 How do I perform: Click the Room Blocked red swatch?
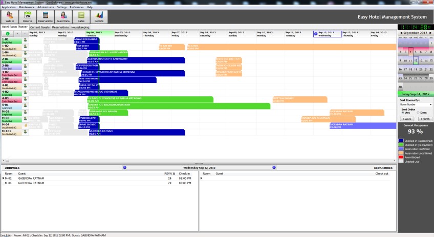pos(401,157)
